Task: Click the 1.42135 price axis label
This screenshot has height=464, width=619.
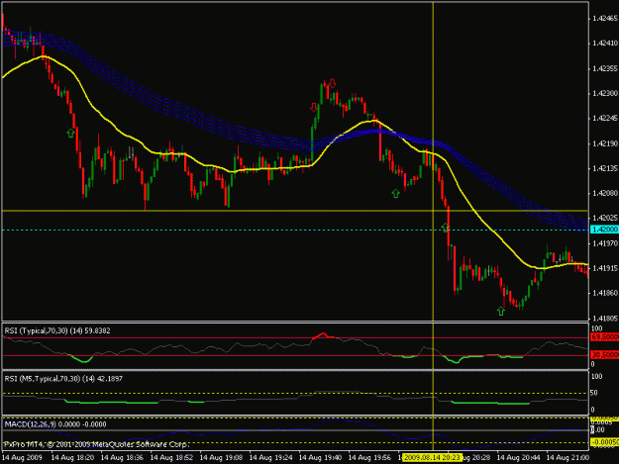Action: [605, 168]
